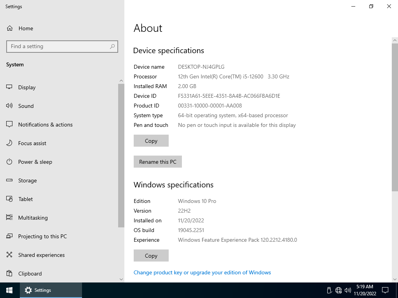Click the Power & sleep icon
This screenshot has height=298, width=398.
(x=10, y=162)
